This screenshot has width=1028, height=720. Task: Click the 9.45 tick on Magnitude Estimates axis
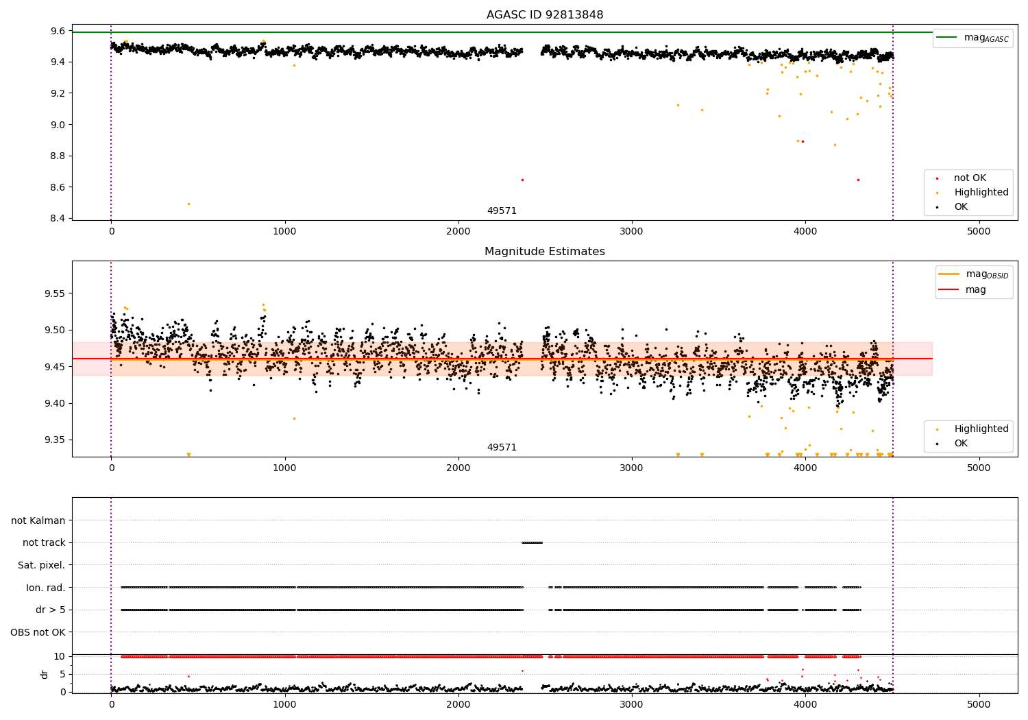pyautogui.click(x=55, y=367)
